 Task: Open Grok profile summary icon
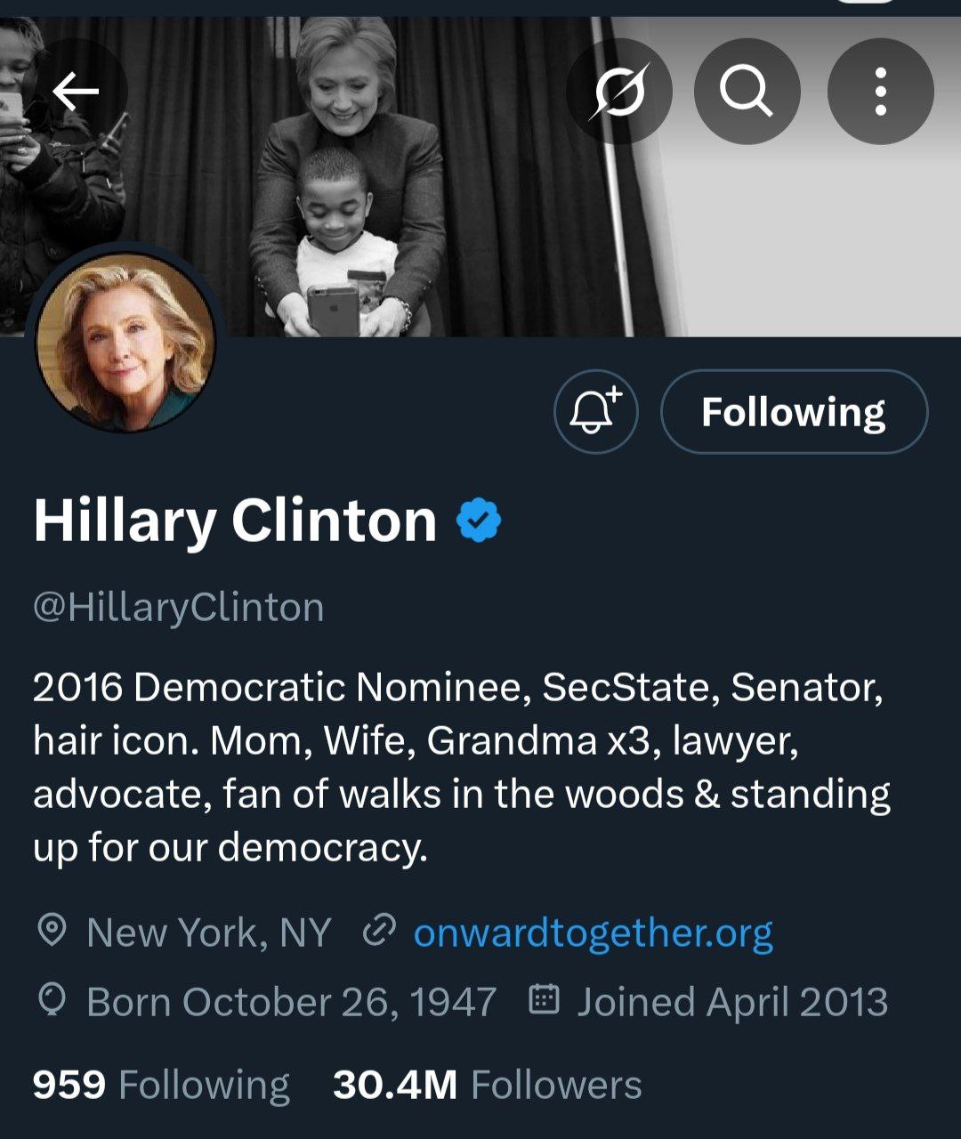point(619,91)
